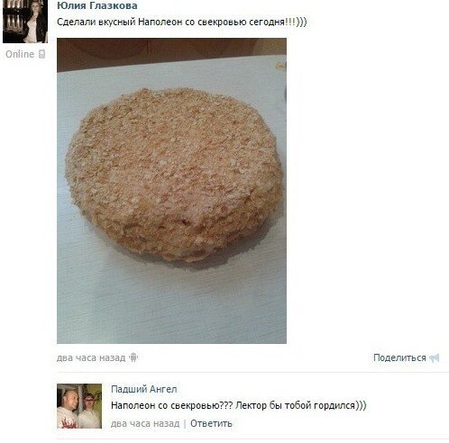This screenshot has width=449, height=443.
Task: Open the post timestamp under the photo
Action: point(91,357)
